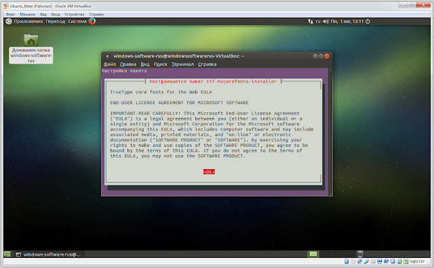This screenshot has height=268, width=434.
Task: Open the volume speaker indicator
Action: pos(325,21)
